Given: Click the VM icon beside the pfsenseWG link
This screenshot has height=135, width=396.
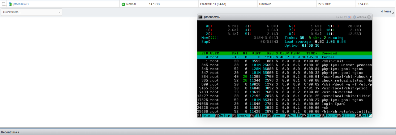Looking at the screenshot, I should tap(10, 4).
